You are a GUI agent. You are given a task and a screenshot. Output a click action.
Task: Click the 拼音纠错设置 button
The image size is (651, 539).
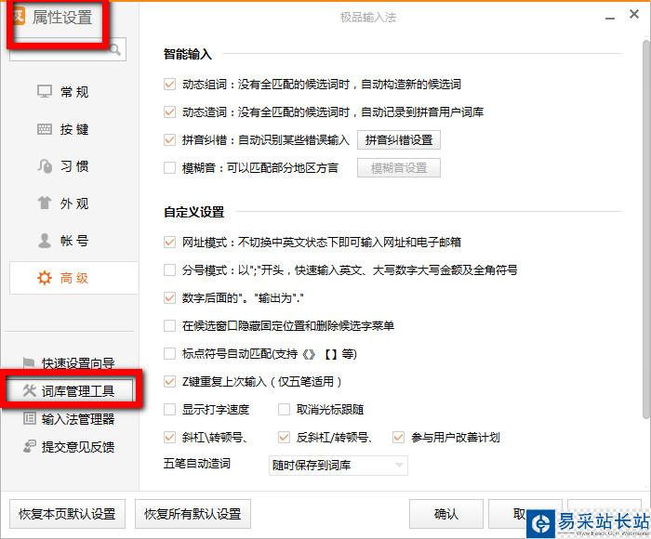[x=399, y=140]
